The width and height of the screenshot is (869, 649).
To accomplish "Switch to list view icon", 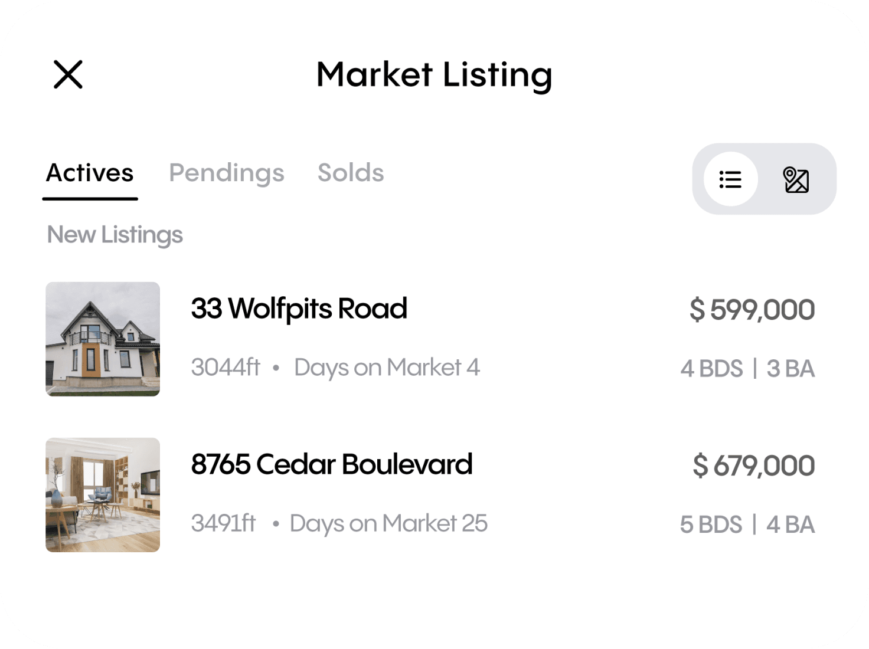I will click(730, 179).
